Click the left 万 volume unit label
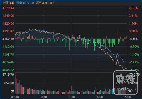This screenshot has width=142, height=99. click(12, 92)
